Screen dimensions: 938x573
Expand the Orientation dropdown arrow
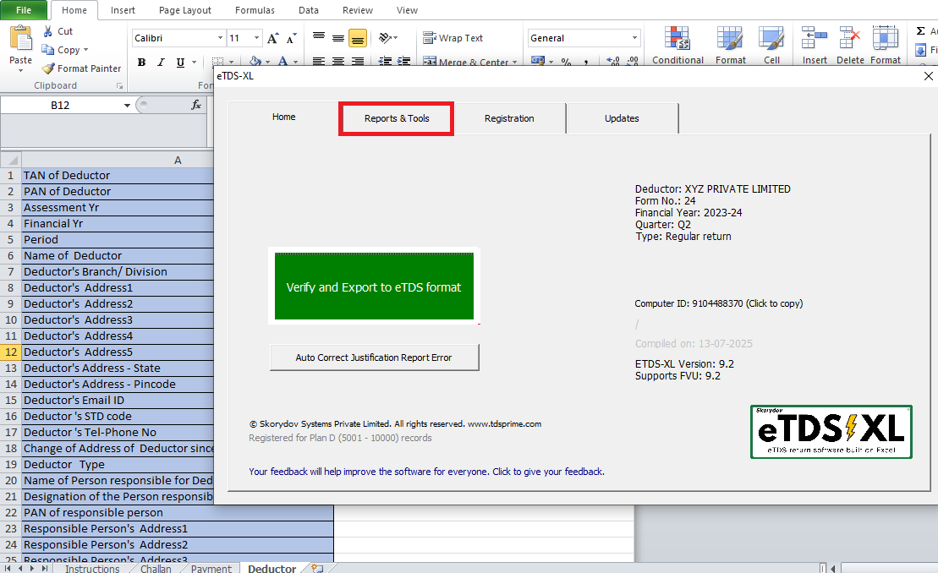pyautogui.click(x=396, y=38)
